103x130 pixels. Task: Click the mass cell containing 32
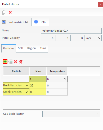point(38,85)
